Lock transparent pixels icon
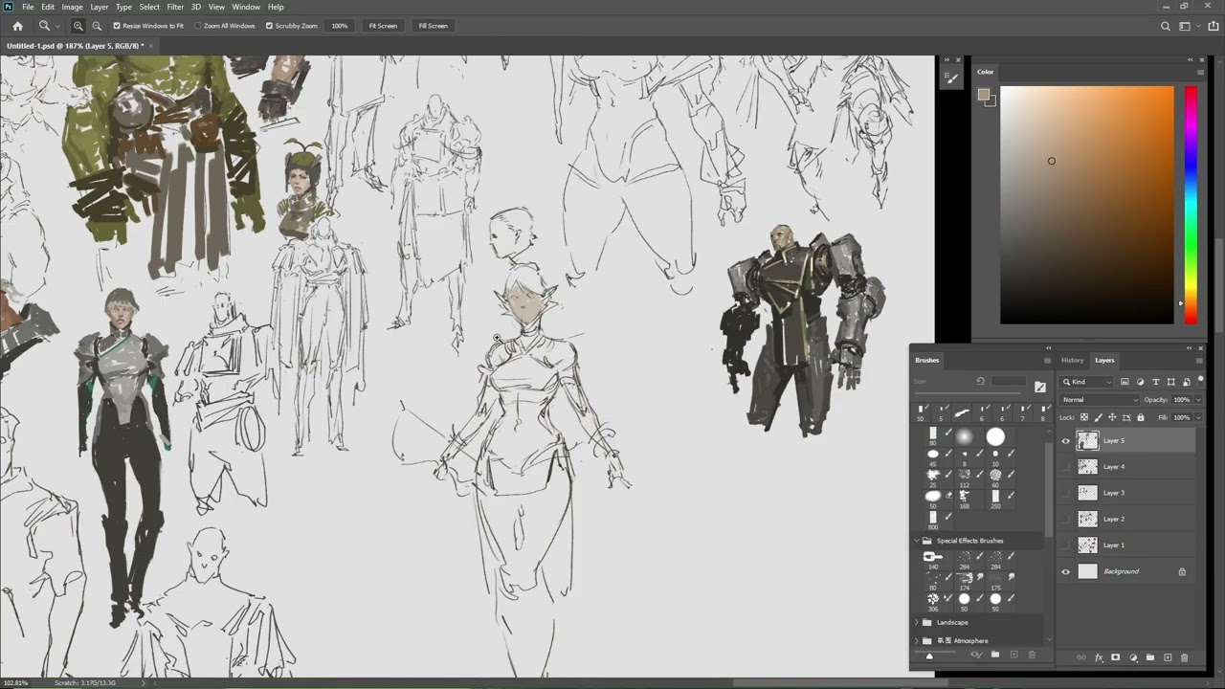 [x=1084, y=417]
